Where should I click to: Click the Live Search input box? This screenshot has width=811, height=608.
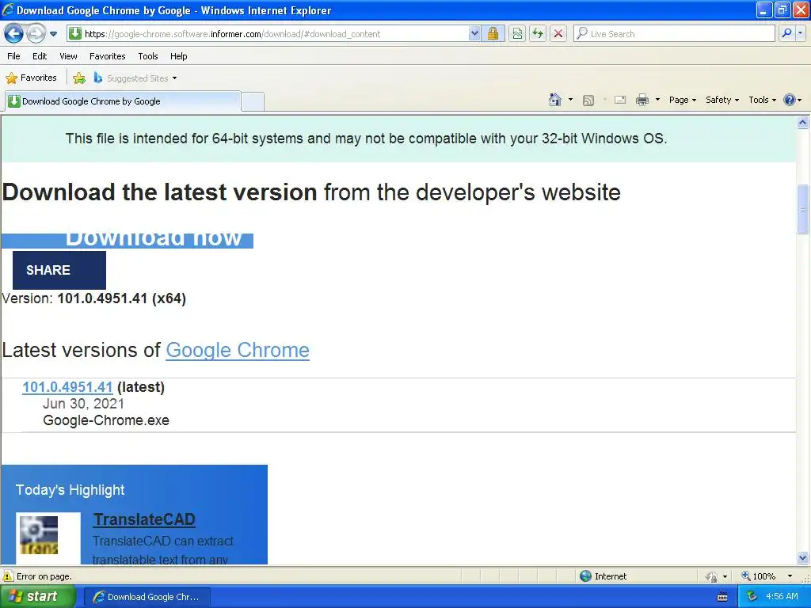tap(675, 33)
